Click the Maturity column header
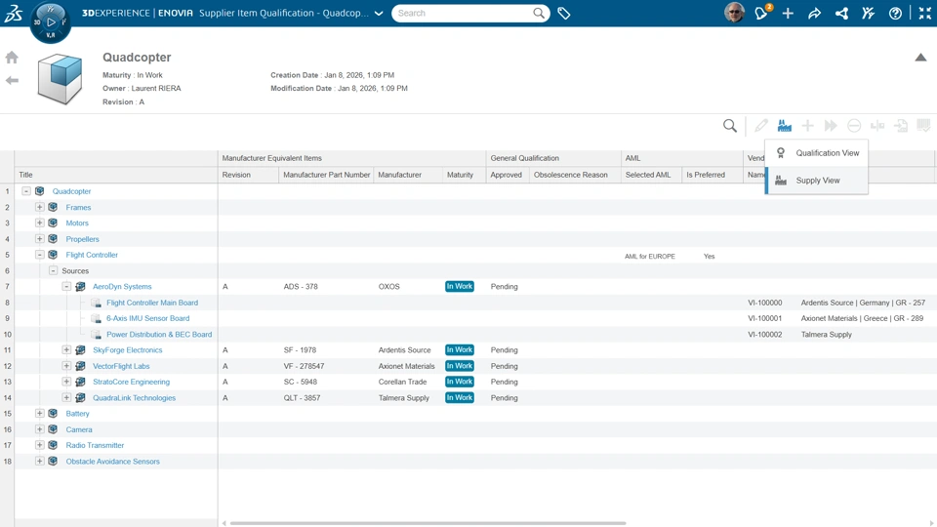 [x=460, y=175]
